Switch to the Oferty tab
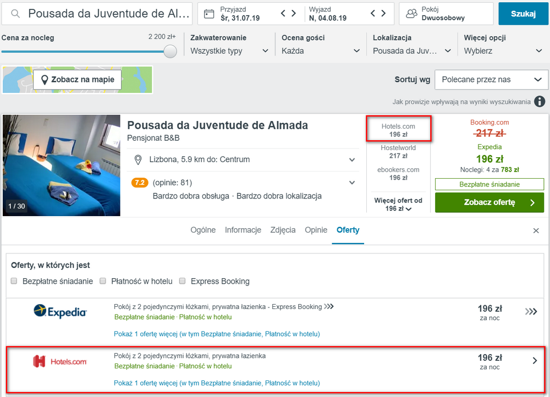This screenshot has width=550, height=397. point(348,230)
